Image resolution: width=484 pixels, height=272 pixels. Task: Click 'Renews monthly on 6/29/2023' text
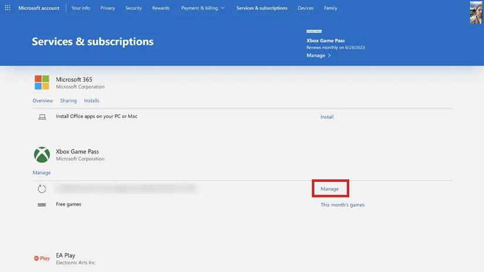coord(335,47)
